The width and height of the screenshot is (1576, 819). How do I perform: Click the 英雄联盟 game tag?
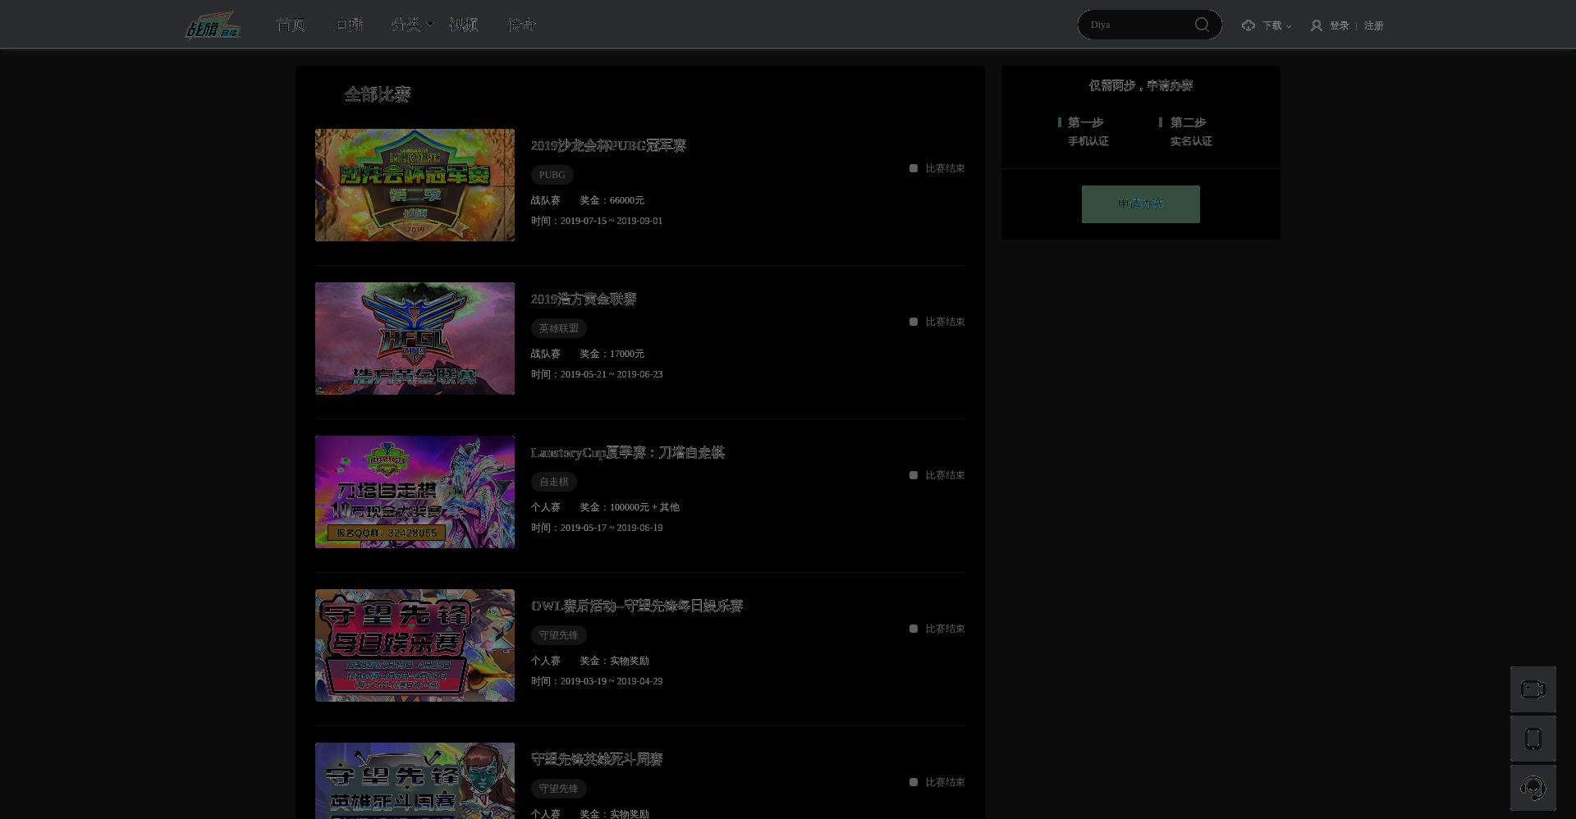click(559, 328)
